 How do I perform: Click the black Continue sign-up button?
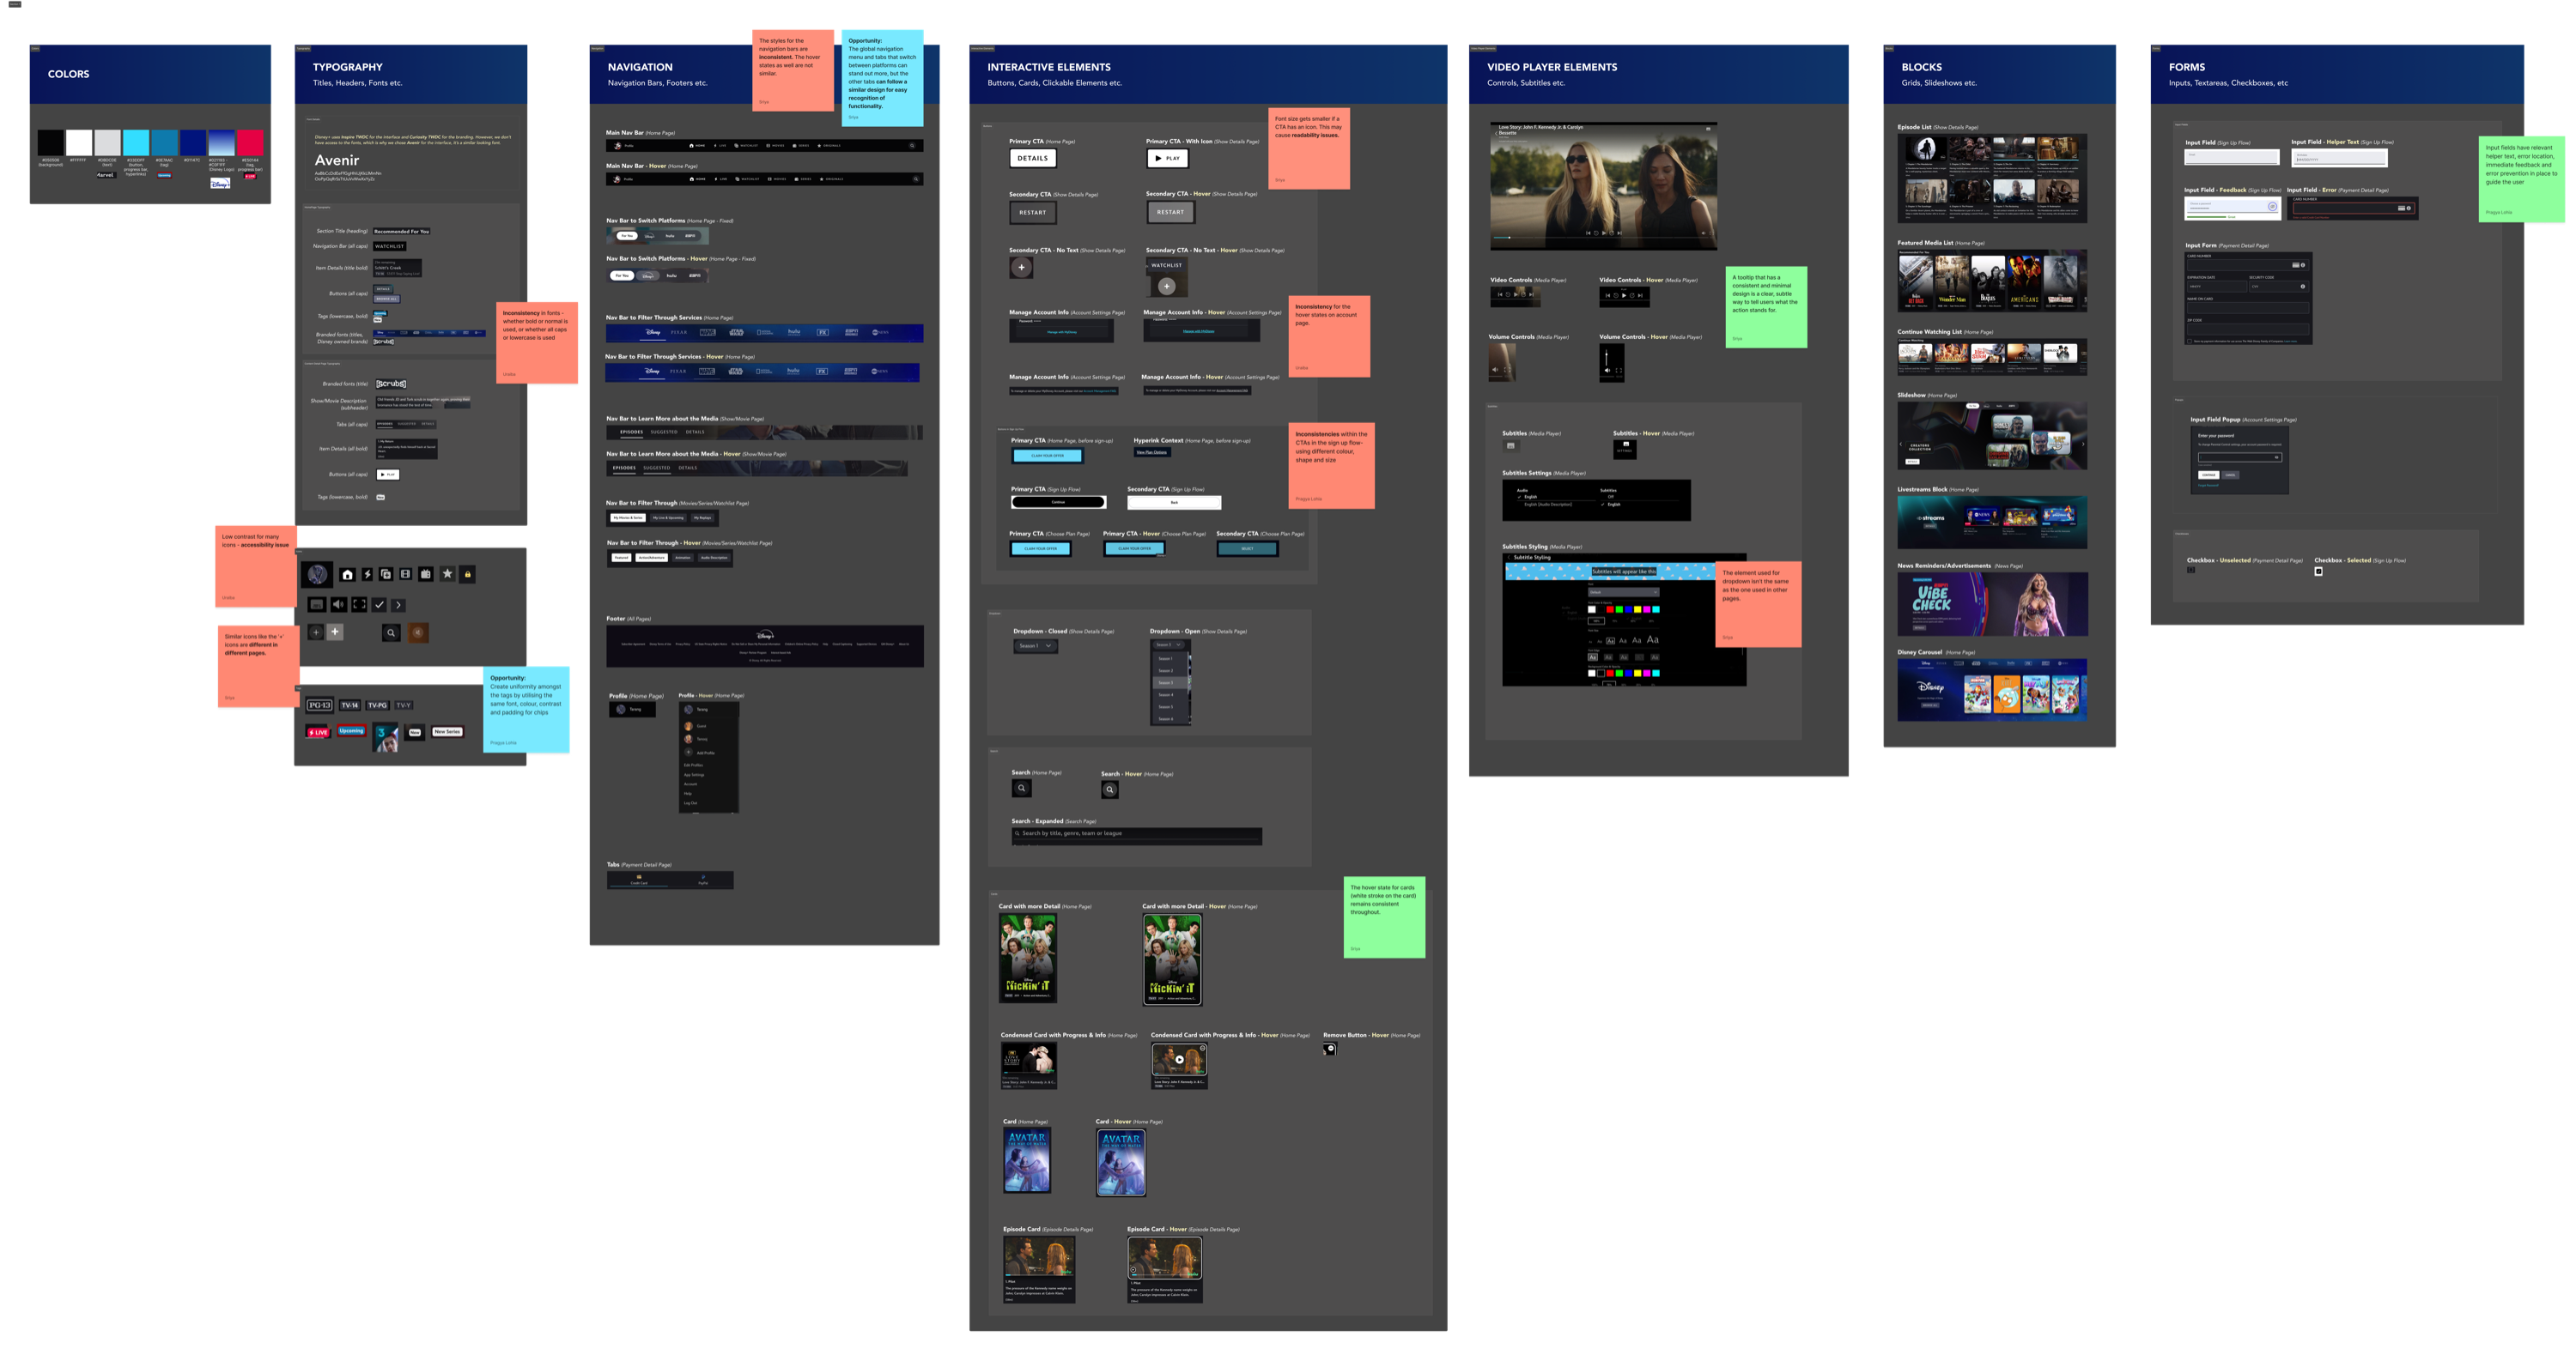coord(1059,503)
